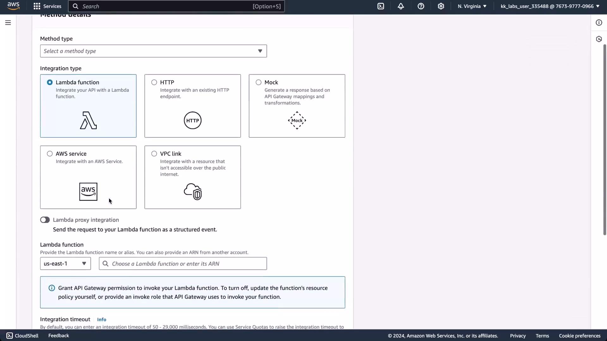Image resolution: width=607 pixels, height=341 pixels.
Task: Click the Method type dropdown arrow
Action: coord(260,51)
